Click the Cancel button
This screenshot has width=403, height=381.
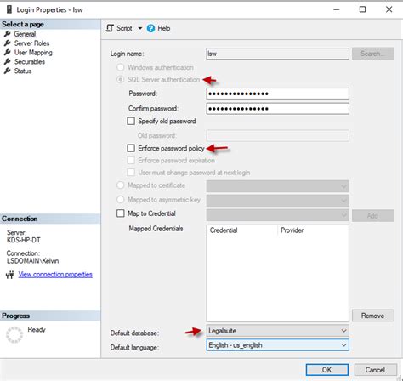click(375, 370)
